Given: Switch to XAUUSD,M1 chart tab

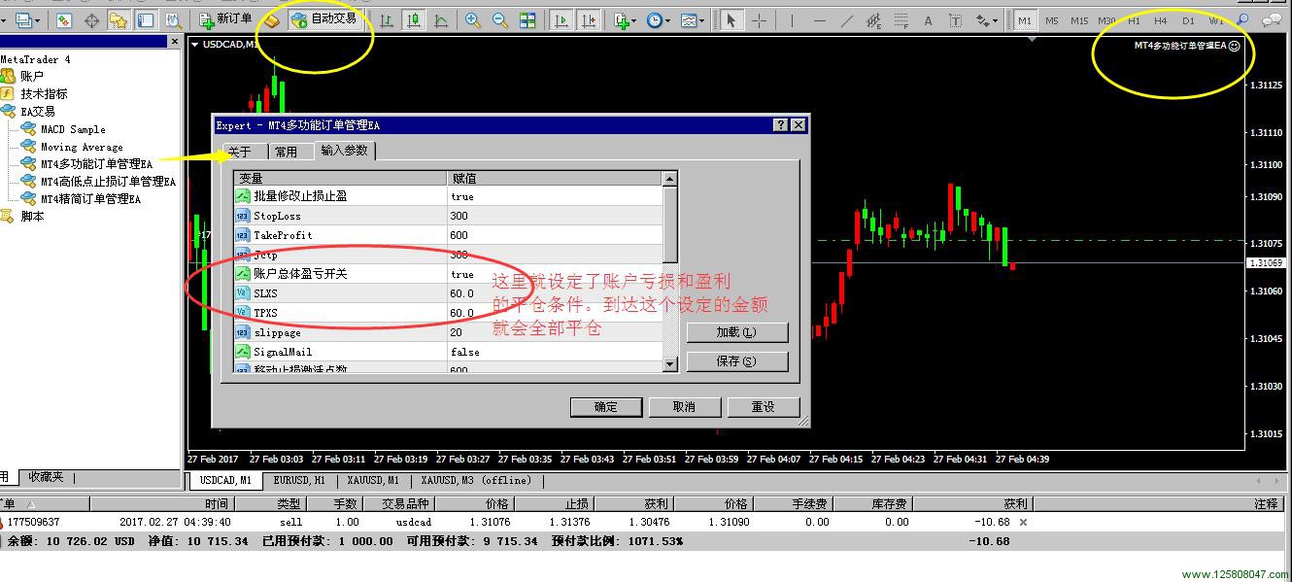Looking at the screenshot, I should pos(373,480).
